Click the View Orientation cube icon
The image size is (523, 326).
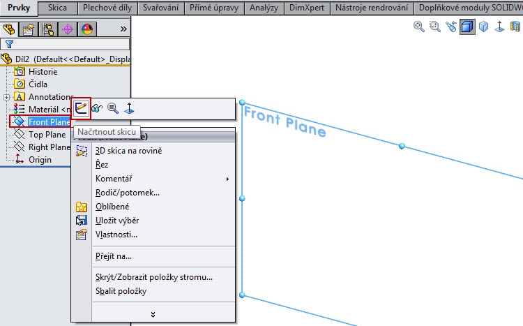483,27
